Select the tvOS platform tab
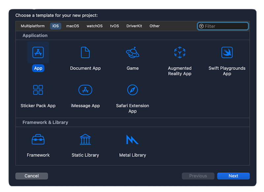 coord(115,26)
